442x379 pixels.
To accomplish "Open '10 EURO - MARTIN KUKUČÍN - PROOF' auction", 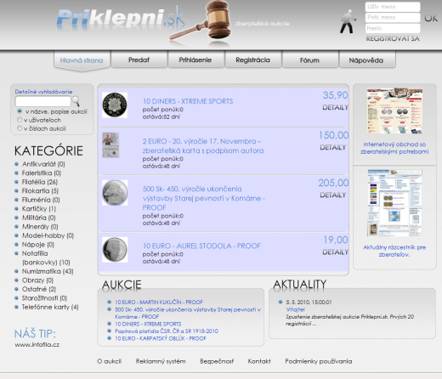I will 159,302.
